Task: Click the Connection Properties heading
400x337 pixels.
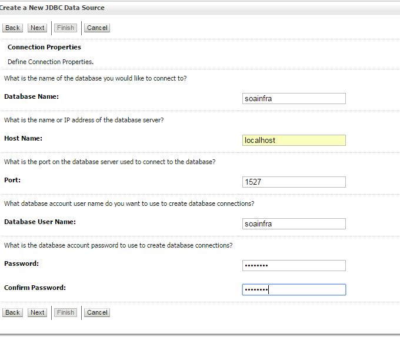Action: point(44,47)
